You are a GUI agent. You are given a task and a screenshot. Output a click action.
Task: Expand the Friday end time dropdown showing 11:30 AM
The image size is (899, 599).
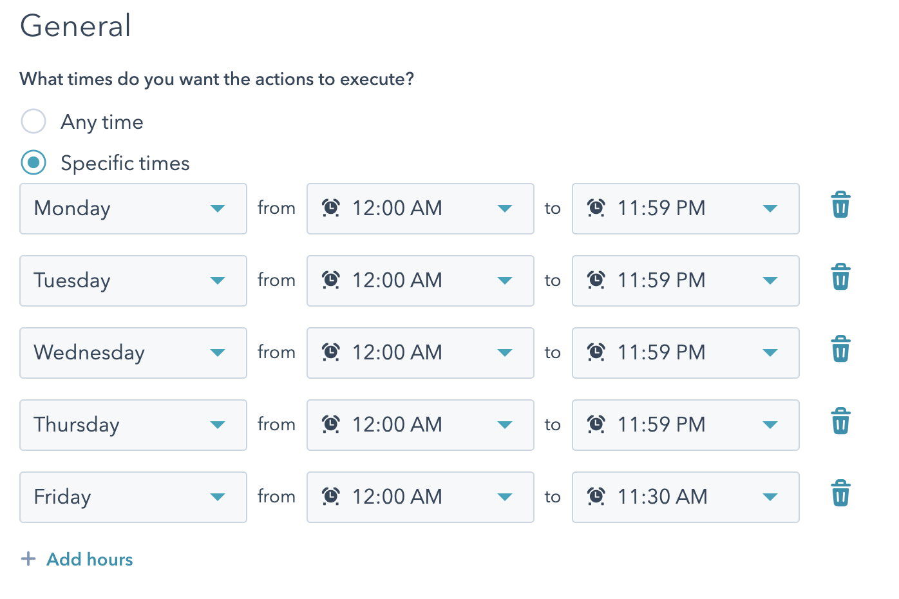click(x=771, y=497)
